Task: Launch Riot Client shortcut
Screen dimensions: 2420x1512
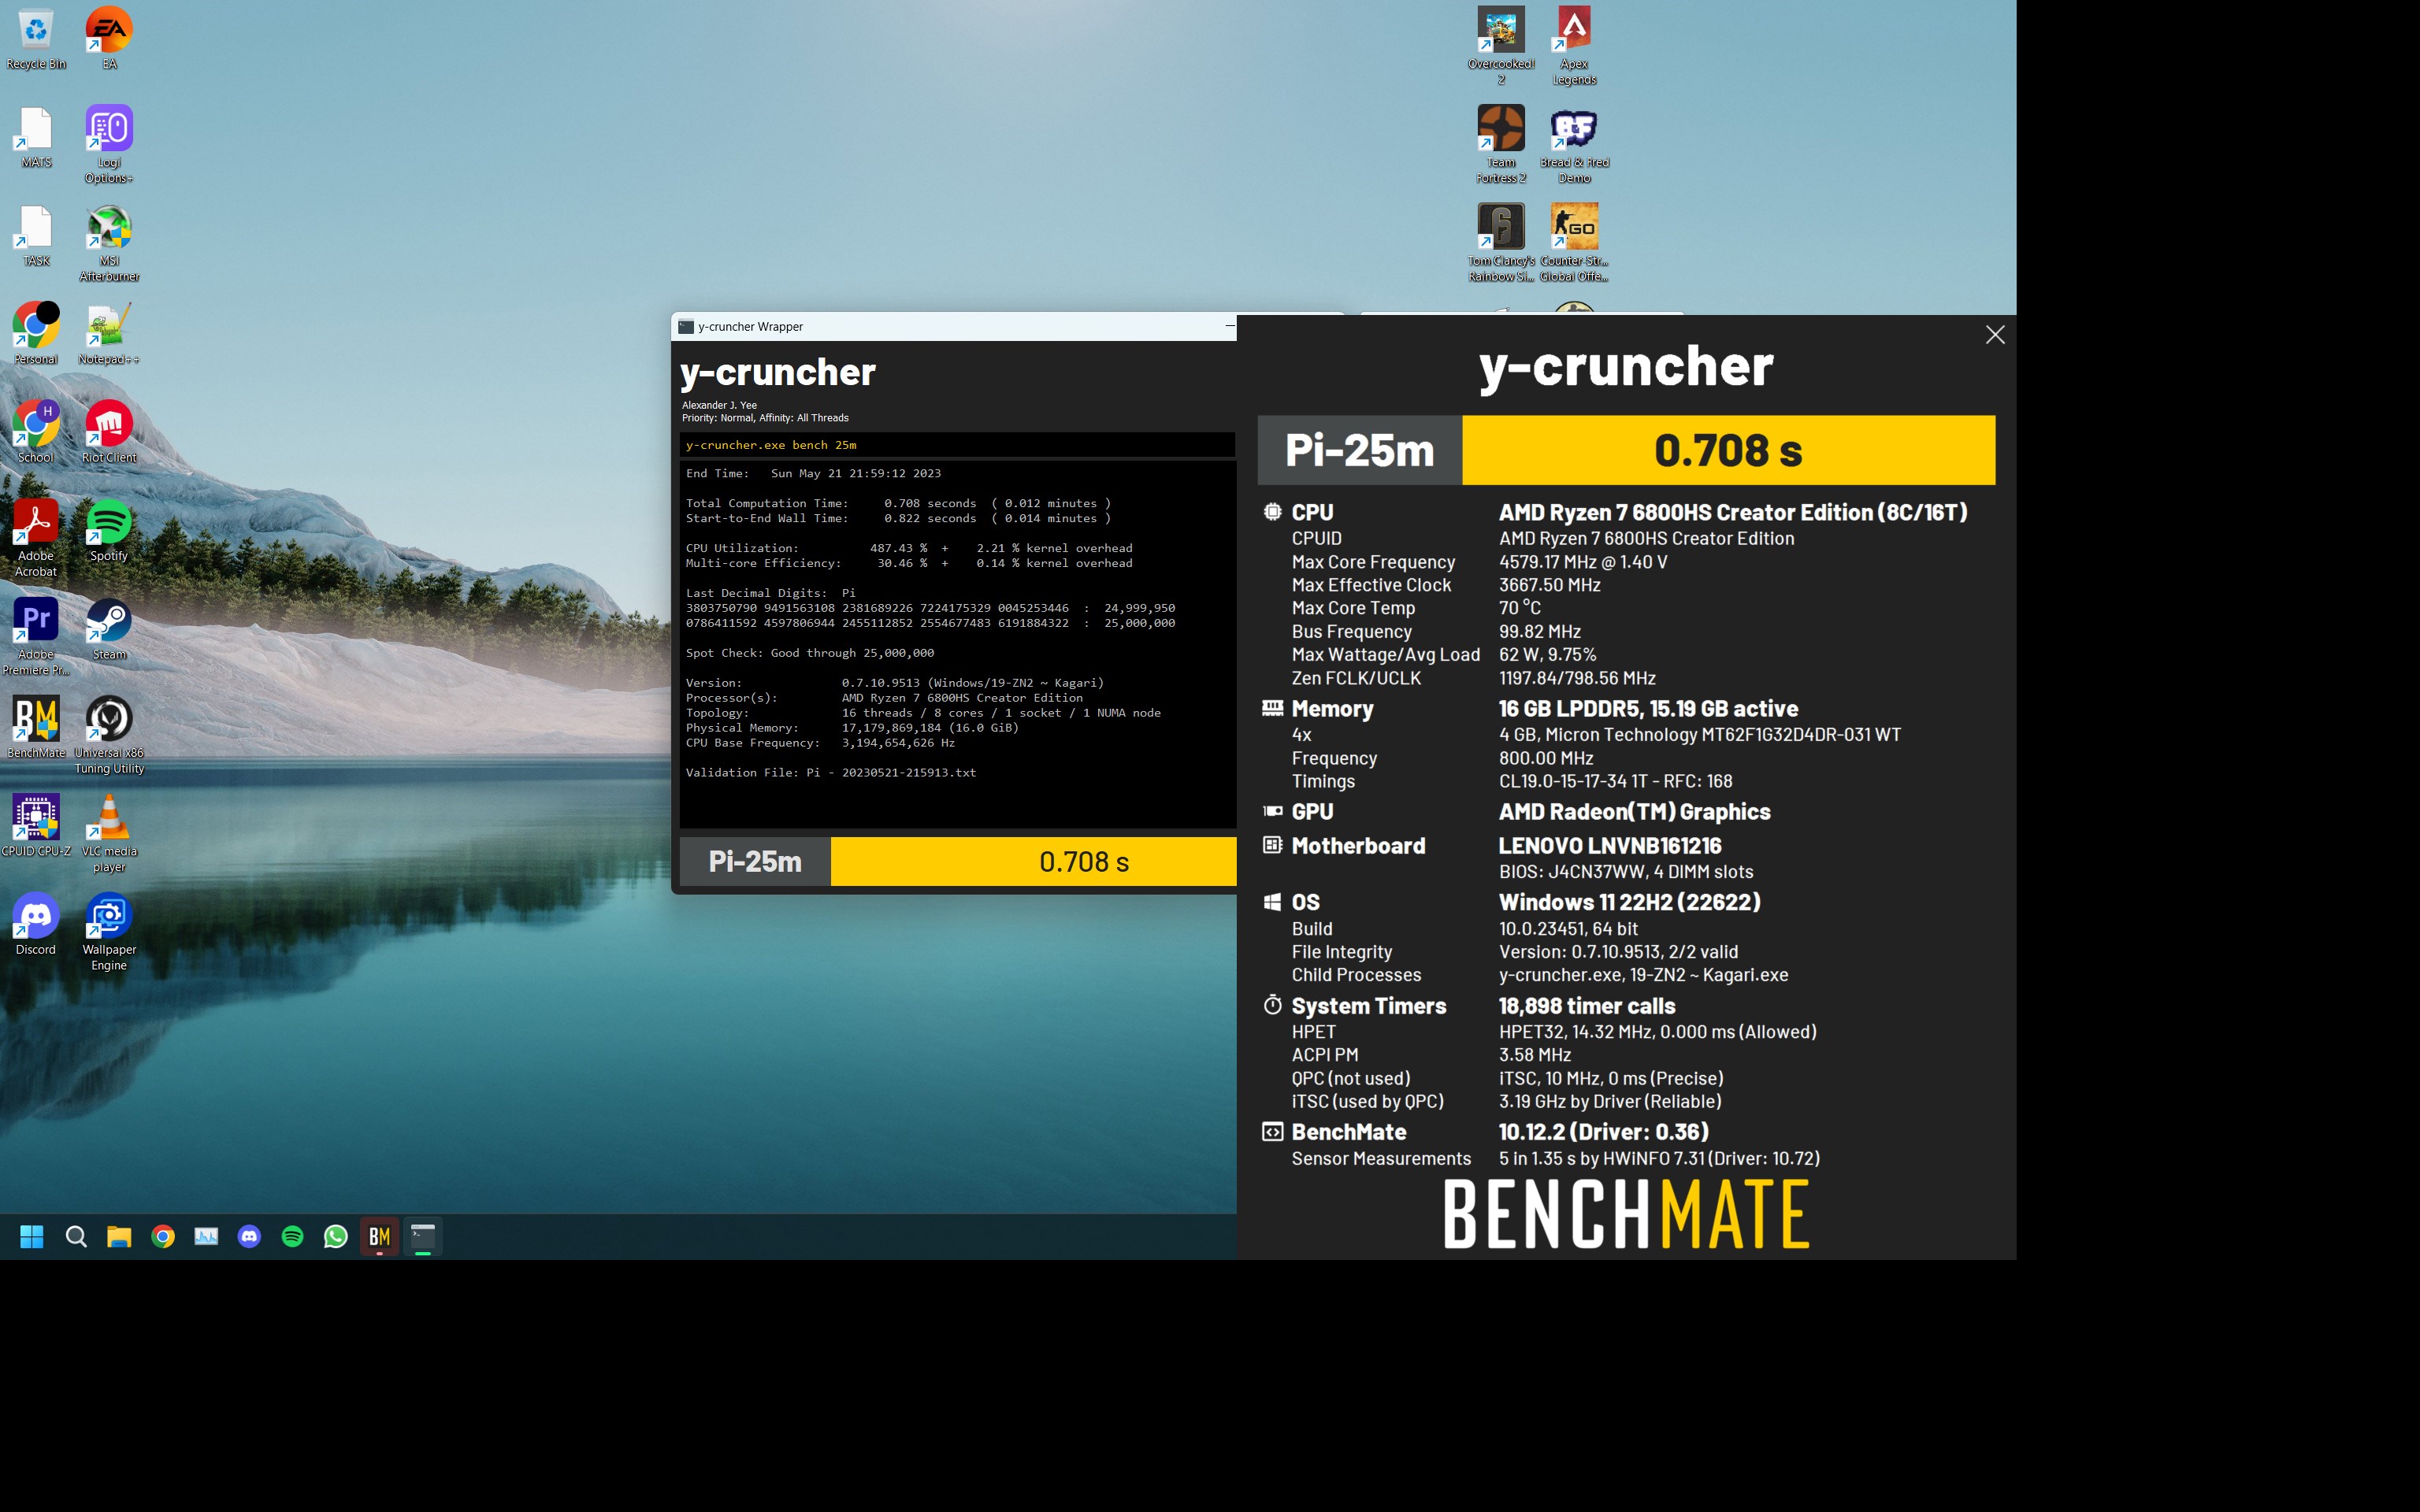Action: click(109, 432)
